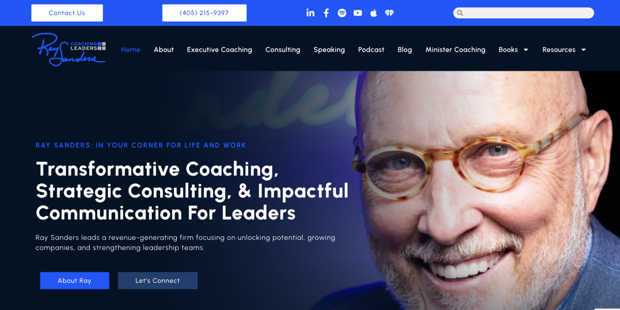Focus the search input field

523,13
